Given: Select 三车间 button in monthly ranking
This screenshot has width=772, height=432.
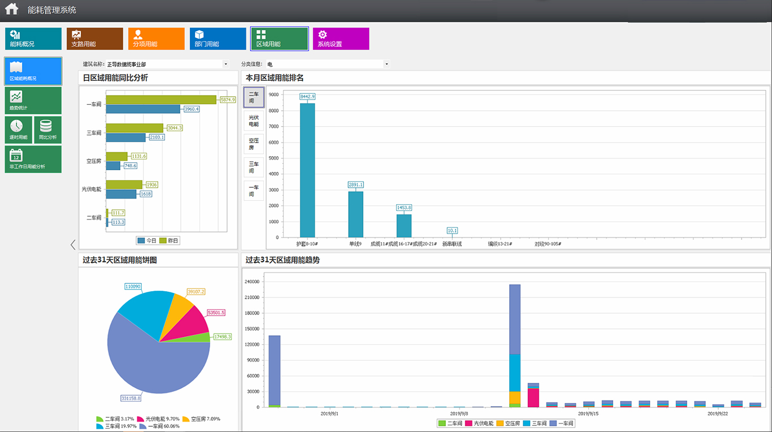Looking at the screenshot, I should coord(254,167).
